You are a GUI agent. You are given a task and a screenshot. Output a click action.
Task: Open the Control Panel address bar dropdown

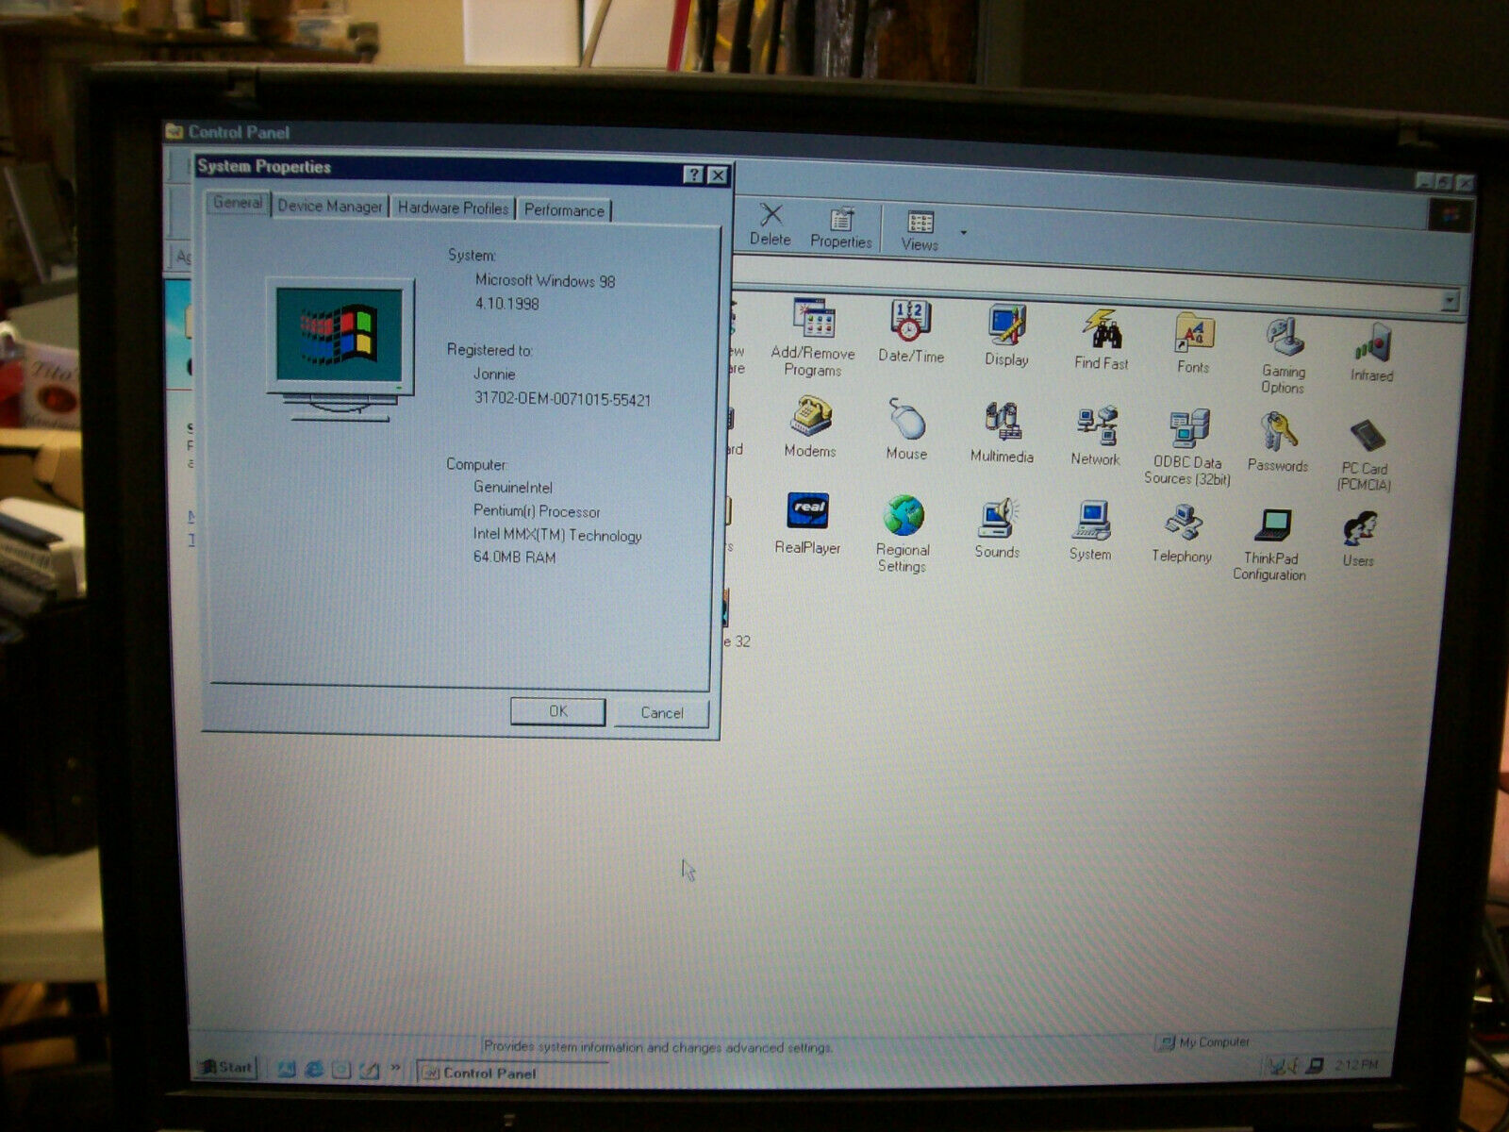[x=1451, y=301]
